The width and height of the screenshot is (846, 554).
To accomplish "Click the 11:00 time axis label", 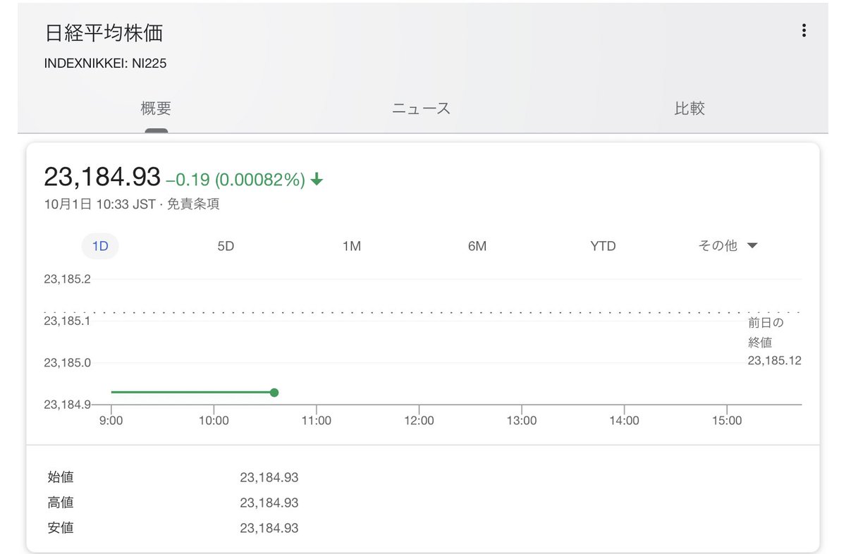I will click(317, 421).
